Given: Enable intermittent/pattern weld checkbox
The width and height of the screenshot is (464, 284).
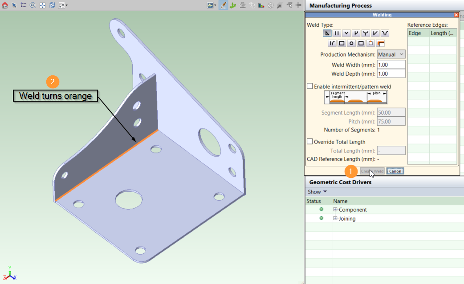Looking at the screenshot, I should (x=310, y=86).
